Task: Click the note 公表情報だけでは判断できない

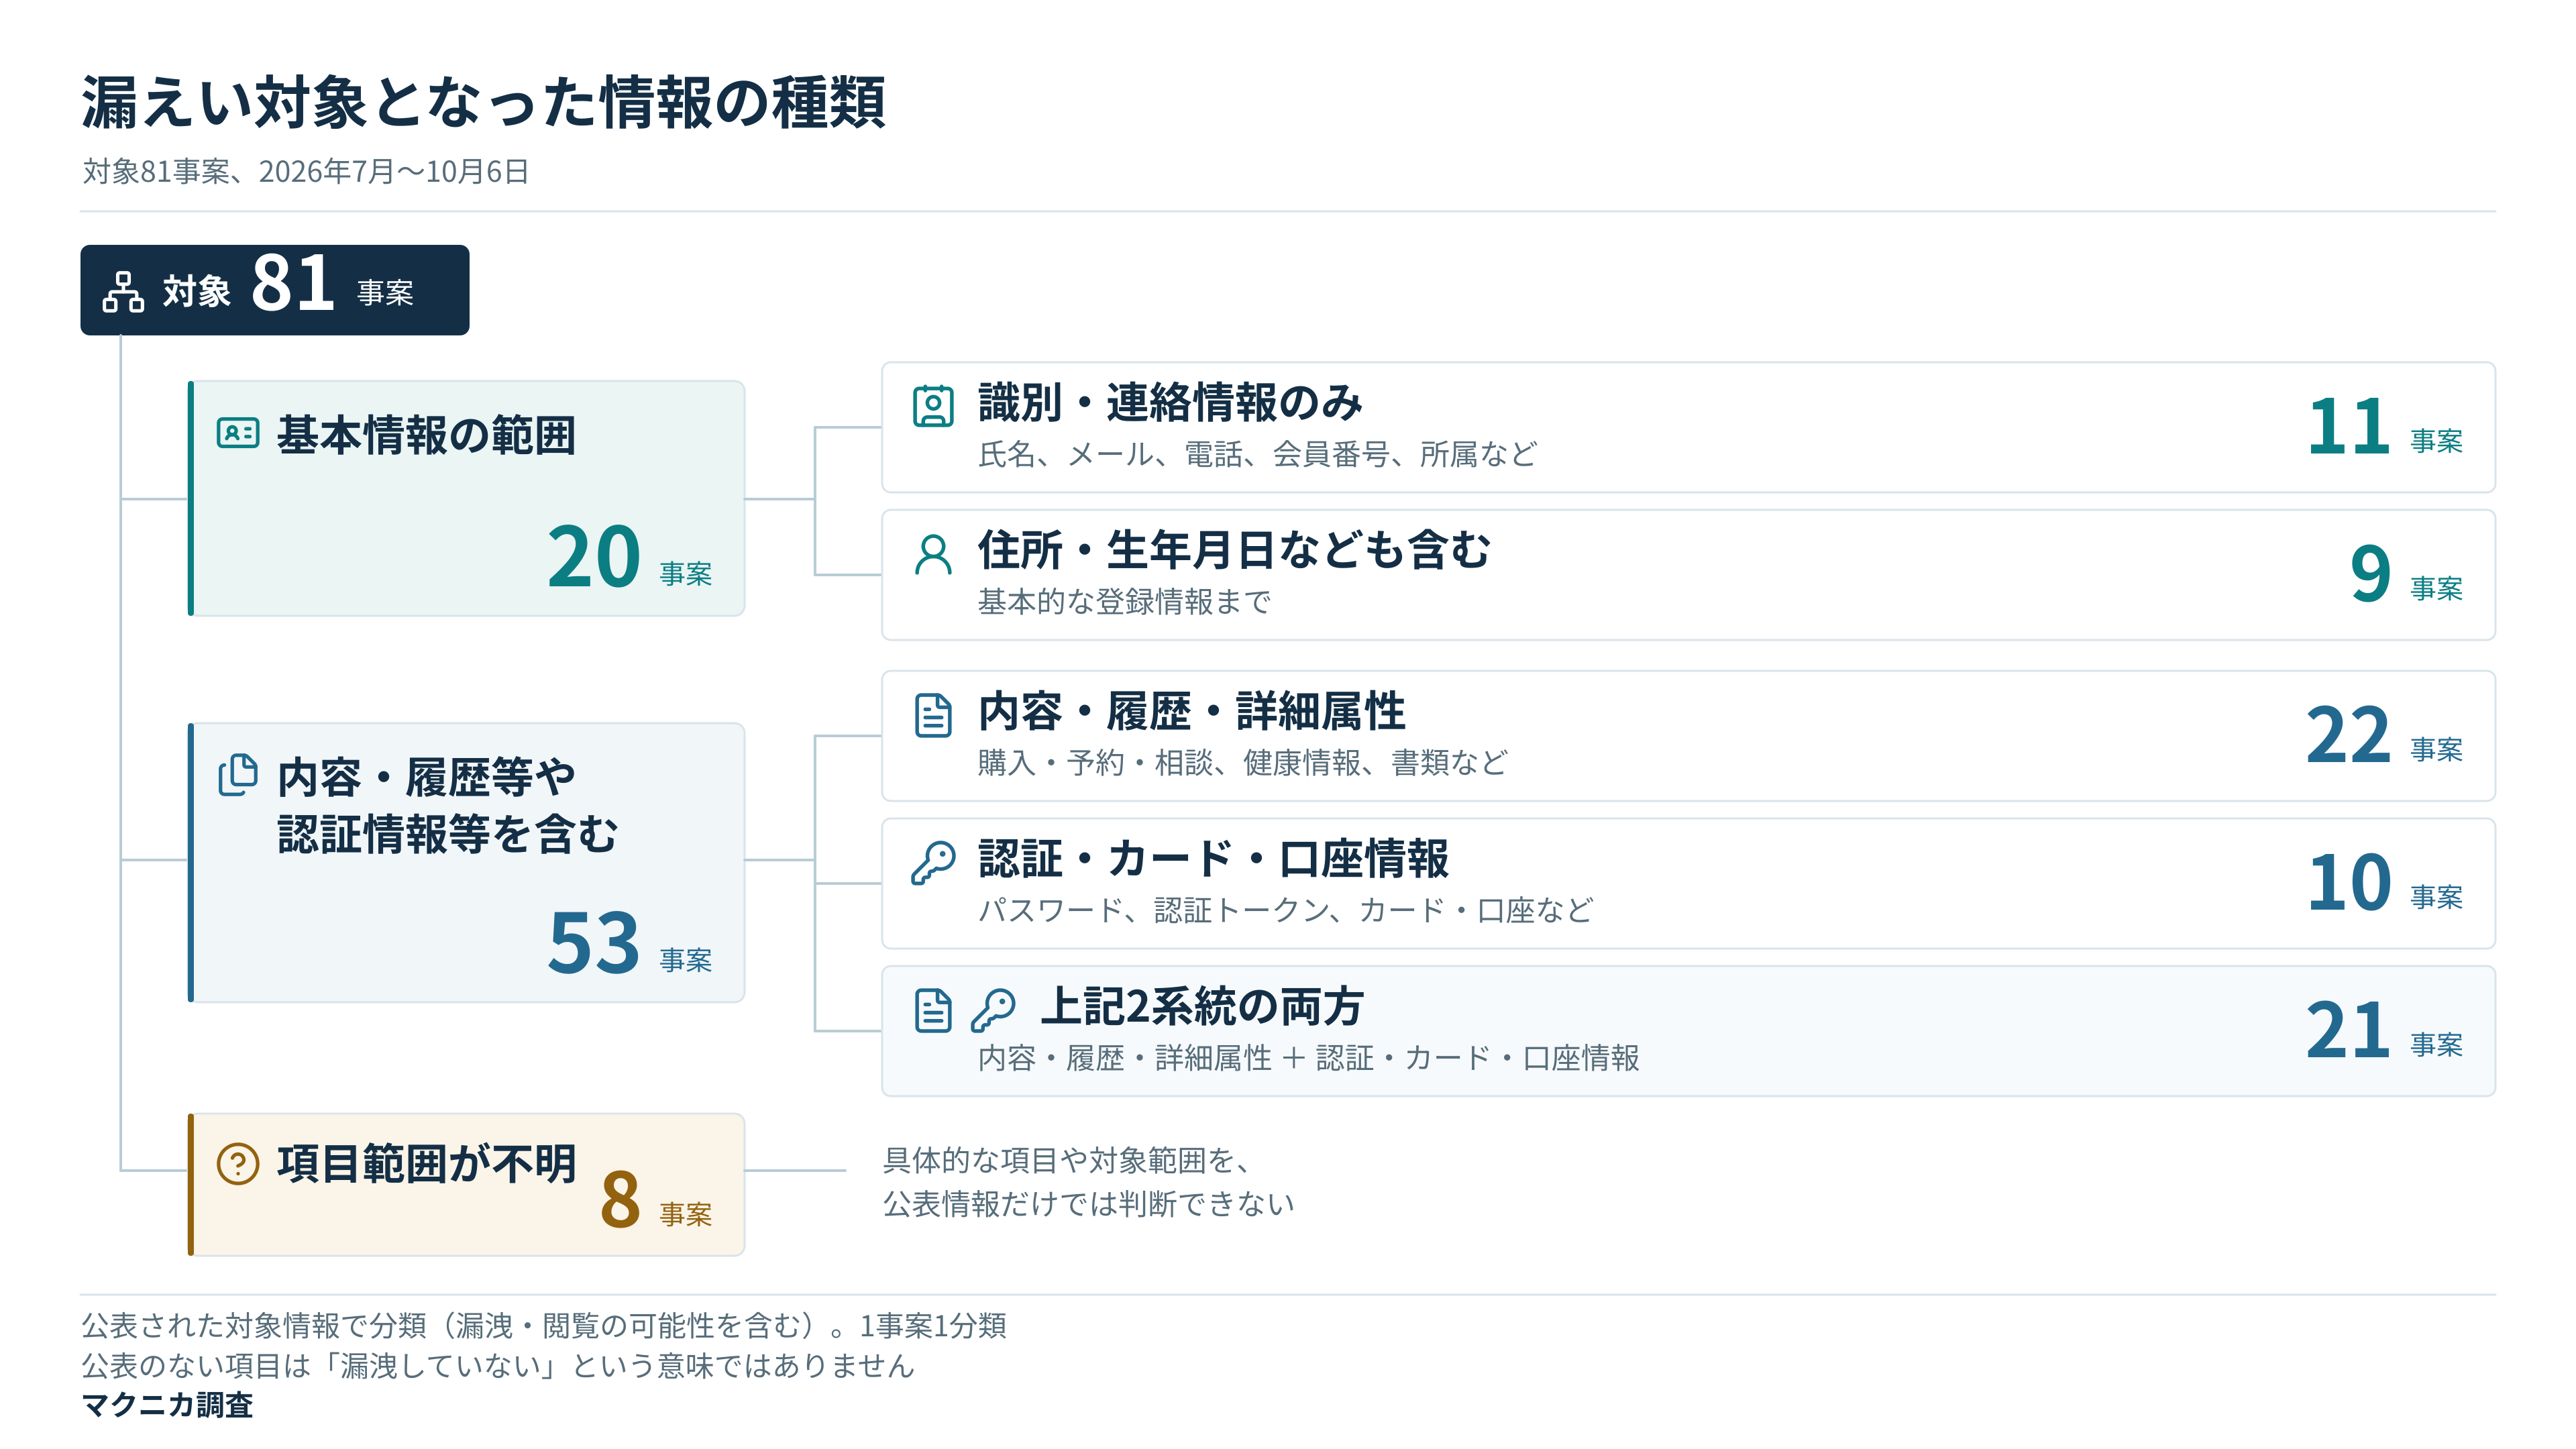Action: coord(1088,1205)
